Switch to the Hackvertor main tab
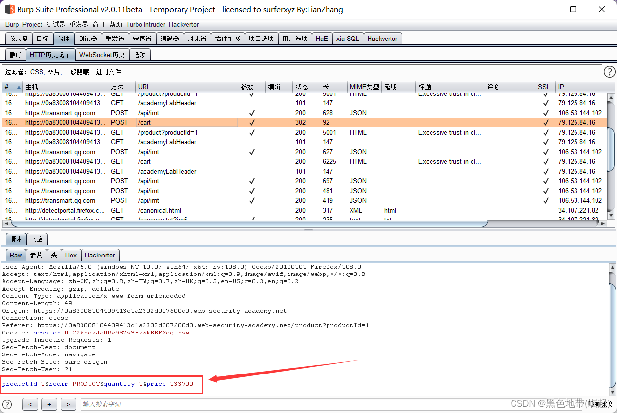The image size is (617, 413). [383, 39]
